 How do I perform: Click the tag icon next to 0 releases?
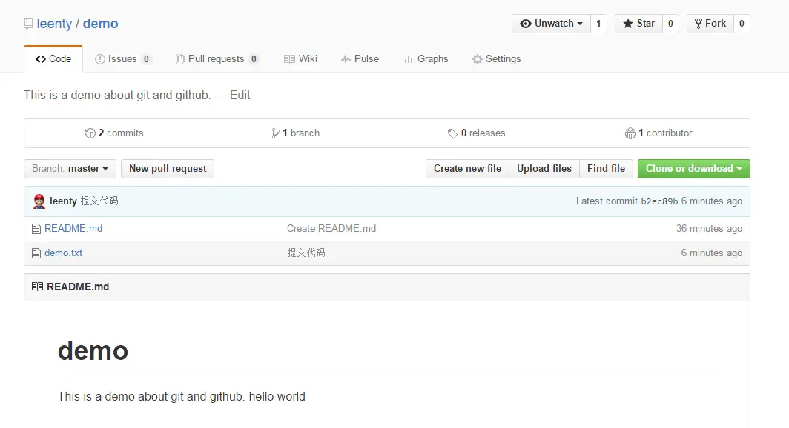pos(452,133)
